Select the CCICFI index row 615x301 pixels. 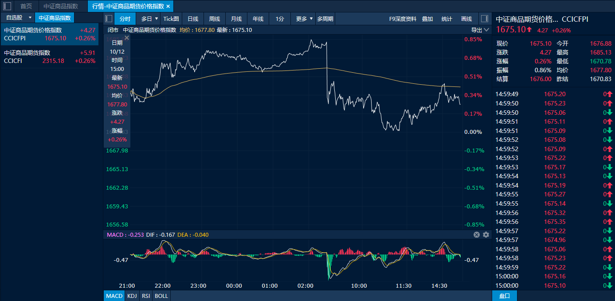tap(49, 57)
